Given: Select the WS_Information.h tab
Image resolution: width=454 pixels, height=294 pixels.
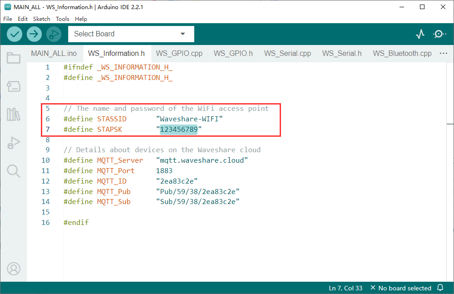Looking at the screenshot, I should [116, 53].
